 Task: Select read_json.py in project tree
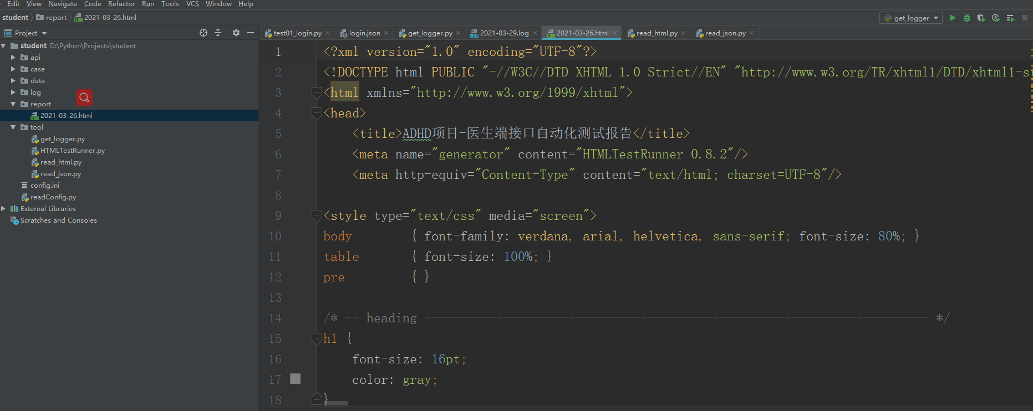click(60, 174)
